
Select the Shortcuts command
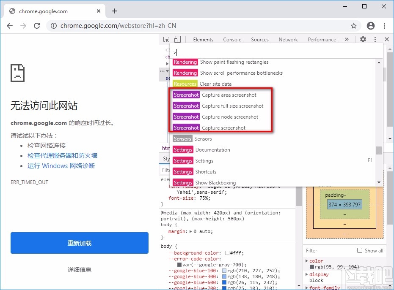click(x=273, y=172)
